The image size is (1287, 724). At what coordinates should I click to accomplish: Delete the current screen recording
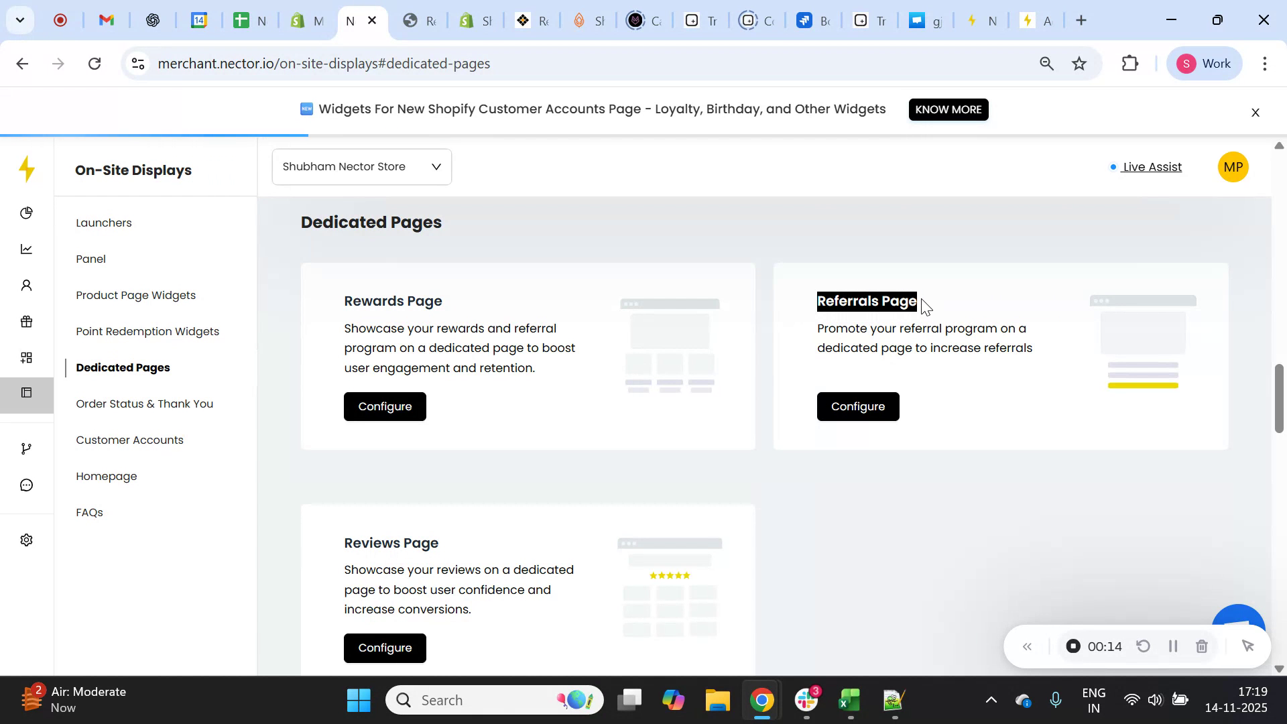tap(1201, 646)
